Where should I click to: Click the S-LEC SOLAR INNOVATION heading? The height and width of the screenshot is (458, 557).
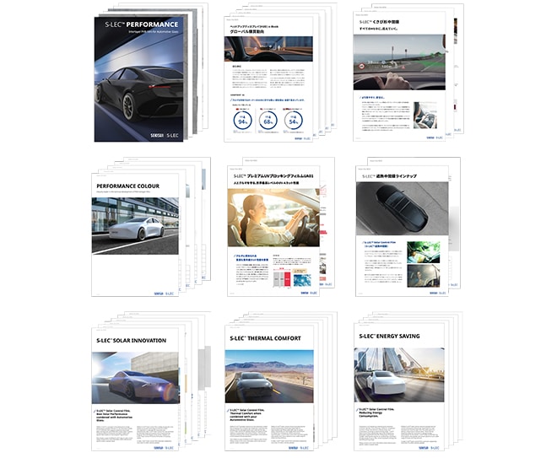(x=132, y=341)
